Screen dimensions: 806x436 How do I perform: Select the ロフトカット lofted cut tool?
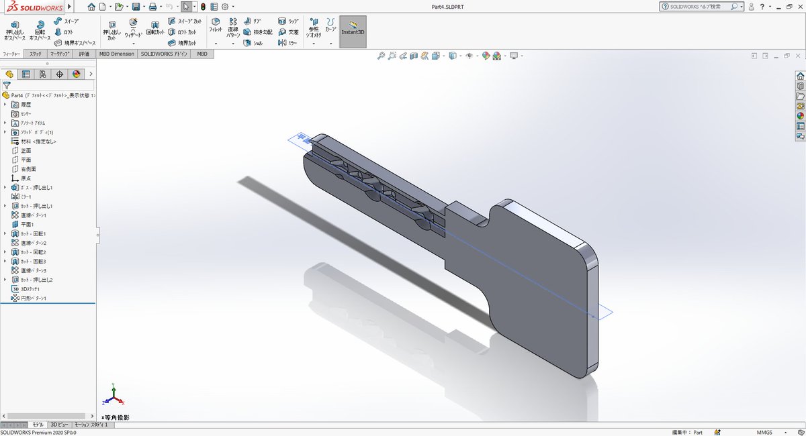[182, 32]
